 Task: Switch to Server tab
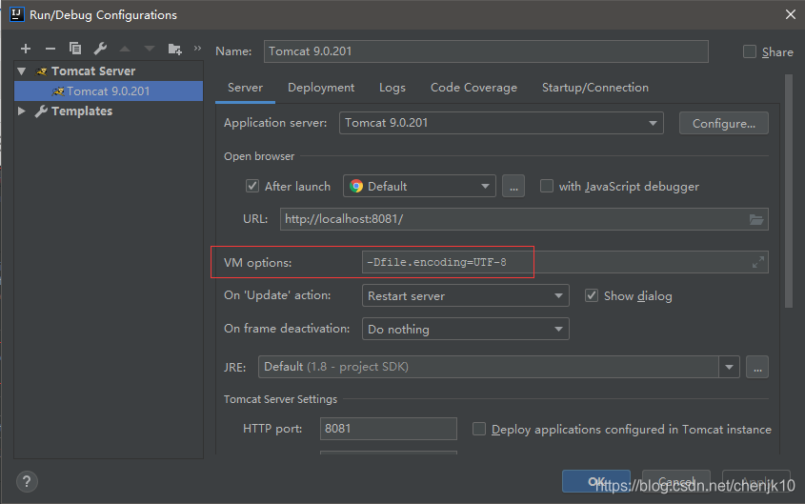point(246,88)
